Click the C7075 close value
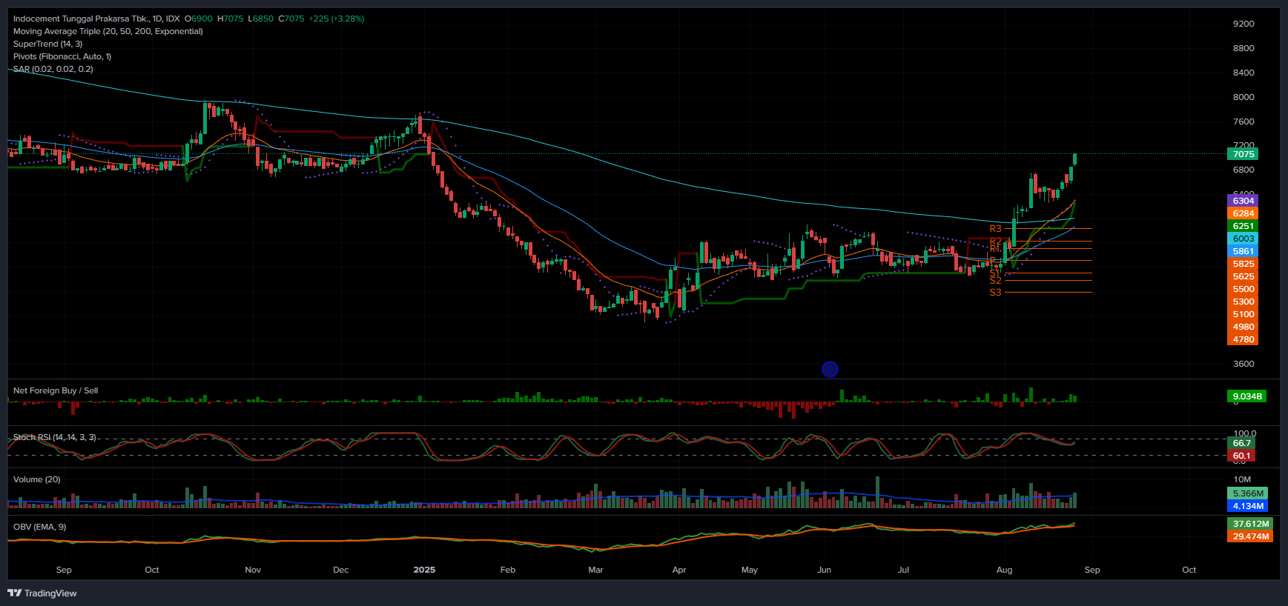The width and height of the screenshot is (1288, 606). [291, 19]
